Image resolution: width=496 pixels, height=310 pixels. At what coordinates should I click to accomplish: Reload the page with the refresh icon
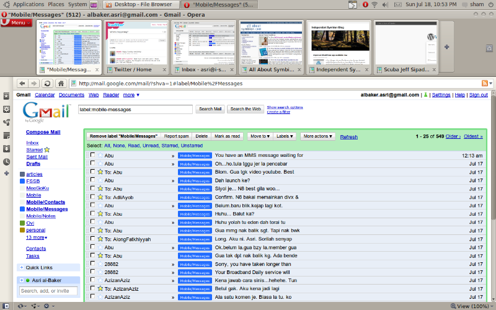pos(47,84)
